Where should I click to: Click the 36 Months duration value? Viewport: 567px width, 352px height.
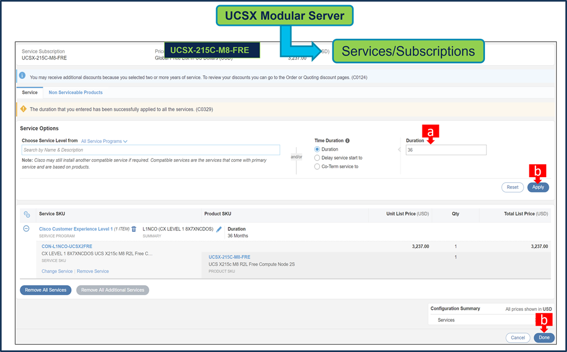pyautogui.click(x=238, y=236)
